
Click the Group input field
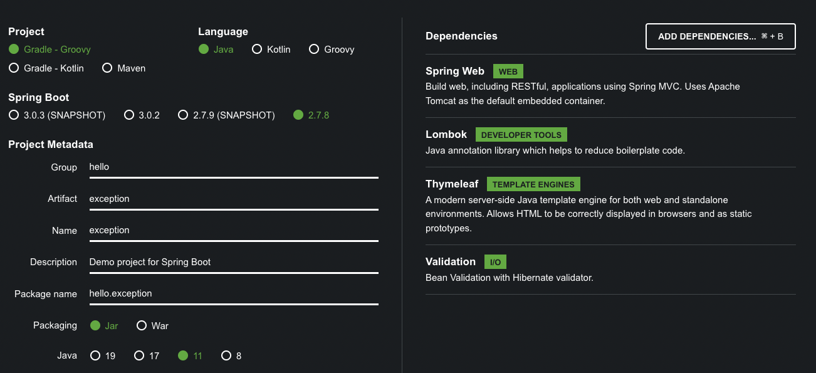point(234,167)
